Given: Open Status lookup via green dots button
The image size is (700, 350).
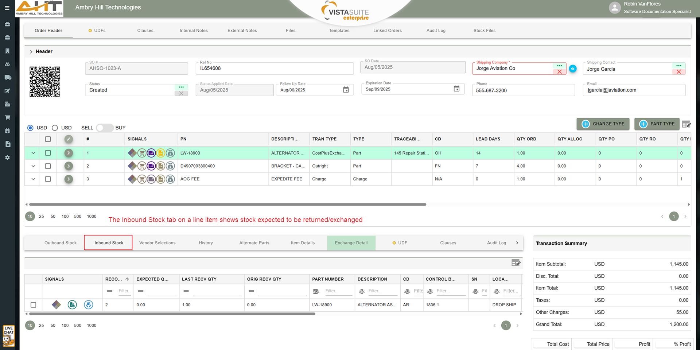Looking at the screenshot, I should coord(181,87).
